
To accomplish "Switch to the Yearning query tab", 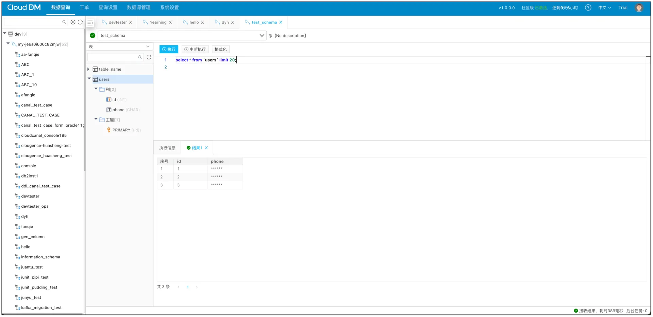I will tap(158, 22).
